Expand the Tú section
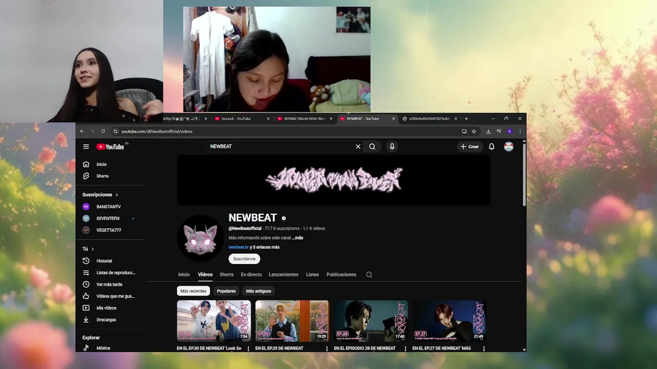This screenshot has height=369, width=657. coord(88,249)
